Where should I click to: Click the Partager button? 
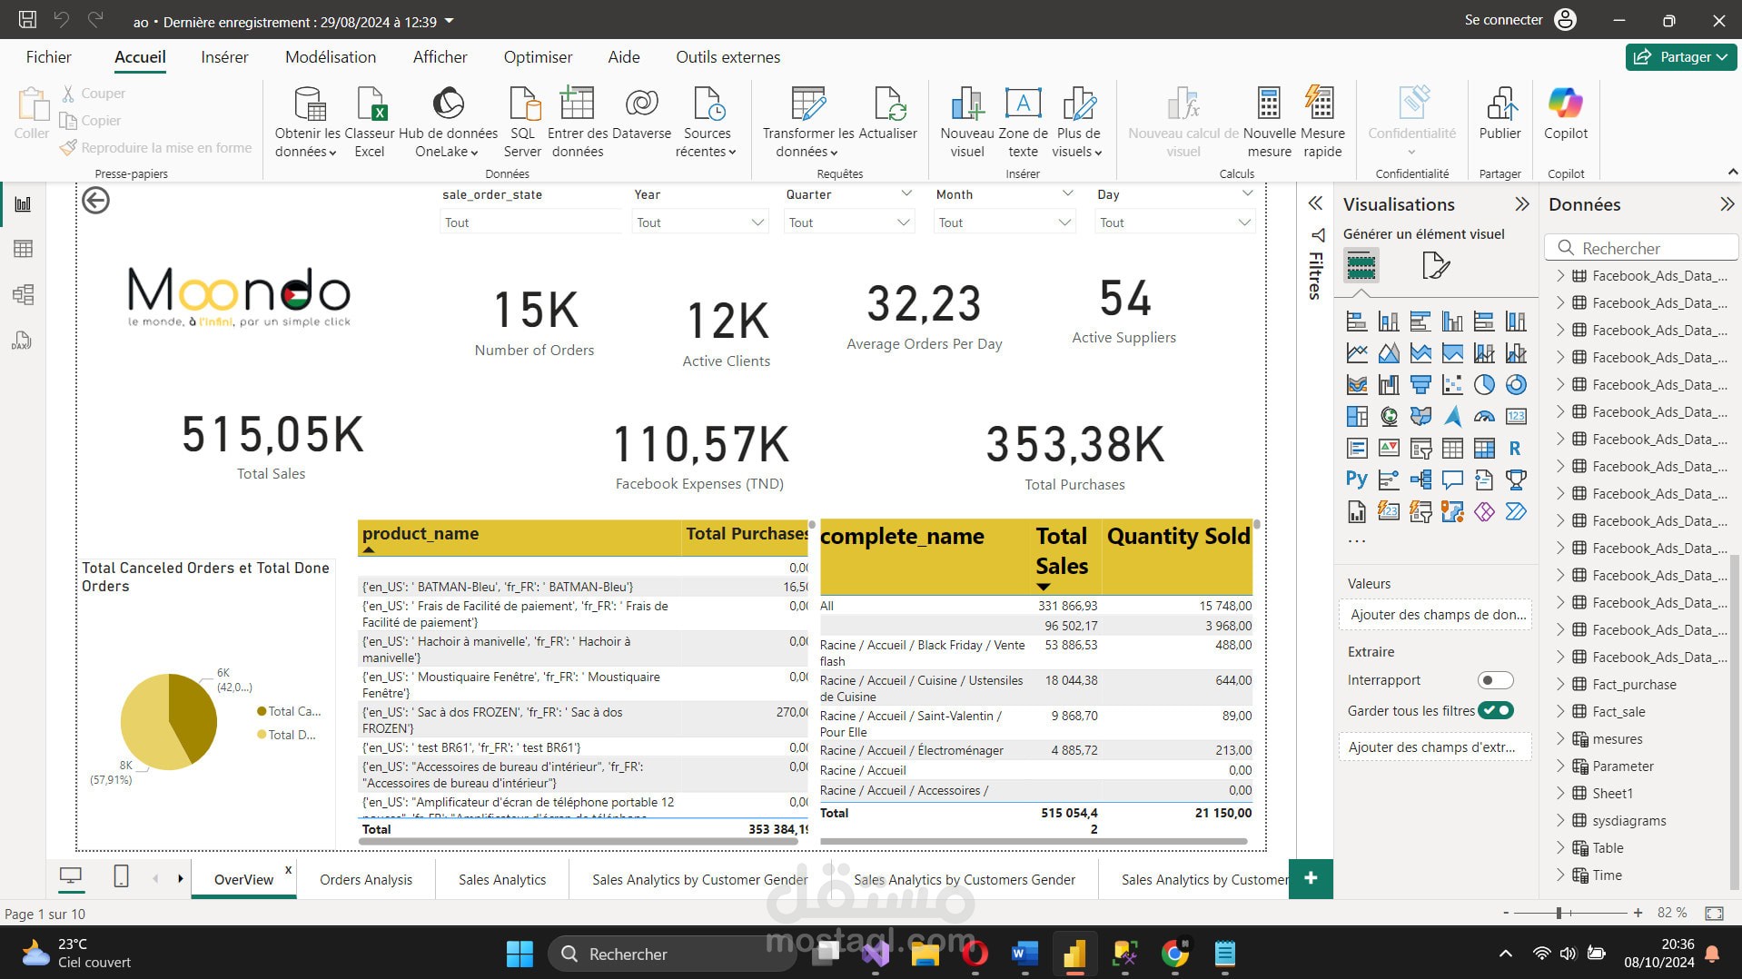pyautogui.click(x=1681, y=56)
